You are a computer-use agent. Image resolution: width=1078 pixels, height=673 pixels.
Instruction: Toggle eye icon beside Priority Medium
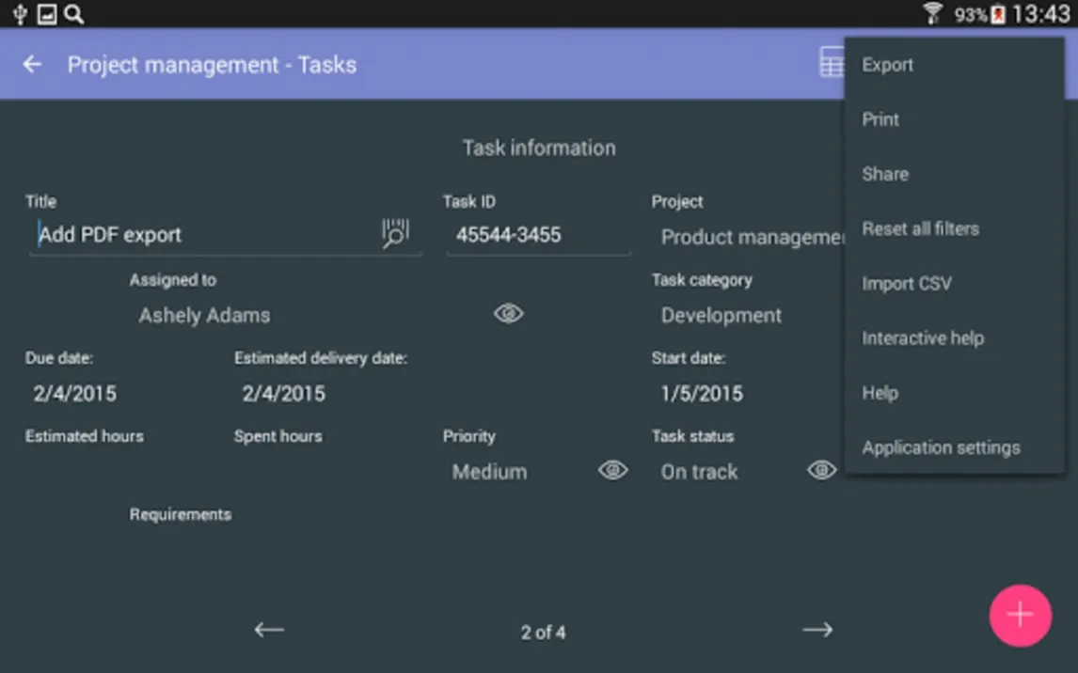pos(612,471)
